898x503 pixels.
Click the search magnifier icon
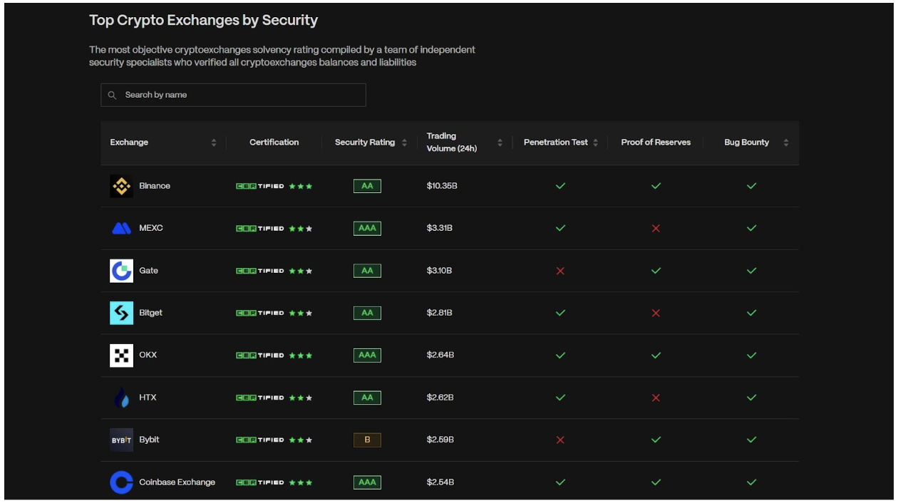112,95
